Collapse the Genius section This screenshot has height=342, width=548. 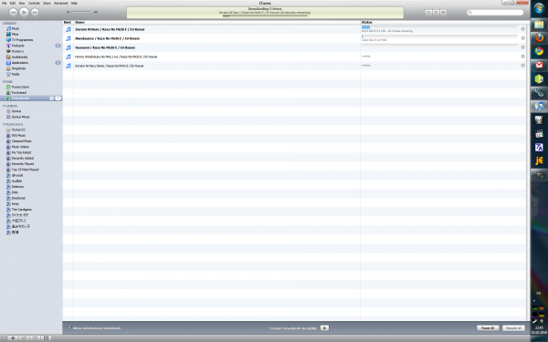4,106
